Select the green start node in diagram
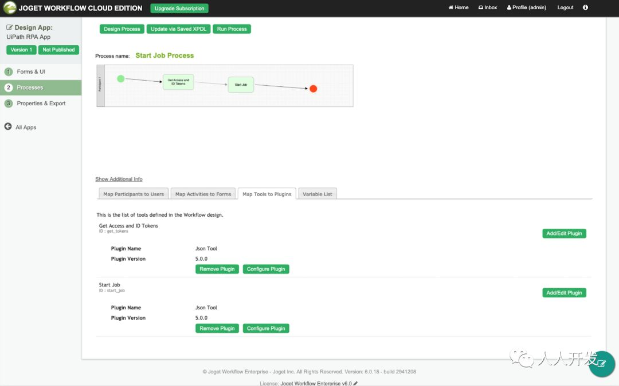The height and width of the screenshot is (386, 619). click(x=121, y=79)
